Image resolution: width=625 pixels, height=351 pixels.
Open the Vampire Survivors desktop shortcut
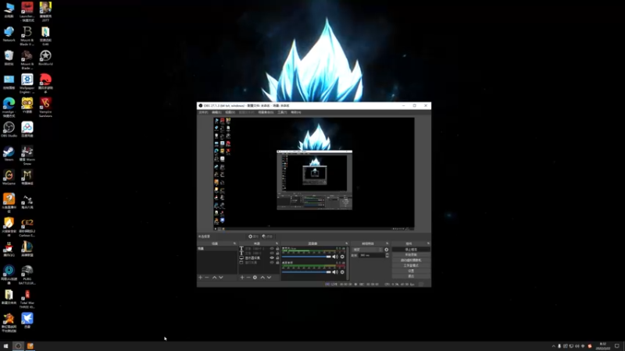(45, 108)
